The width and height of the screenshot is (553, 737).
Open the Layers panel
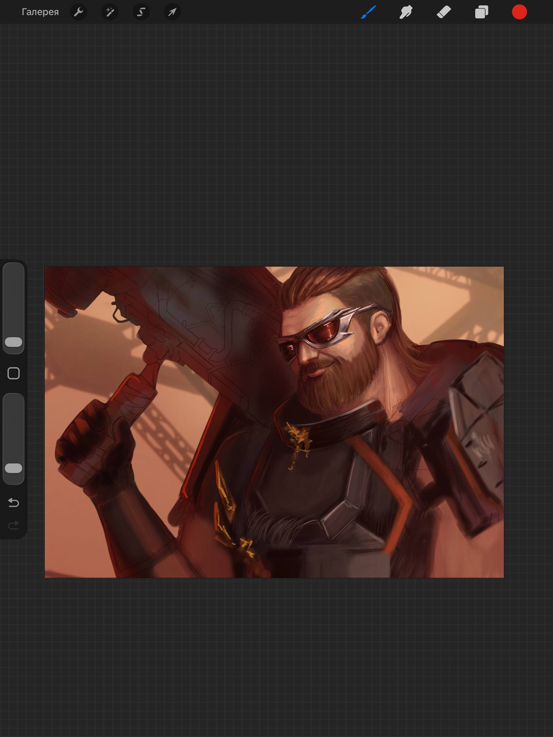(x=482, y=12)
